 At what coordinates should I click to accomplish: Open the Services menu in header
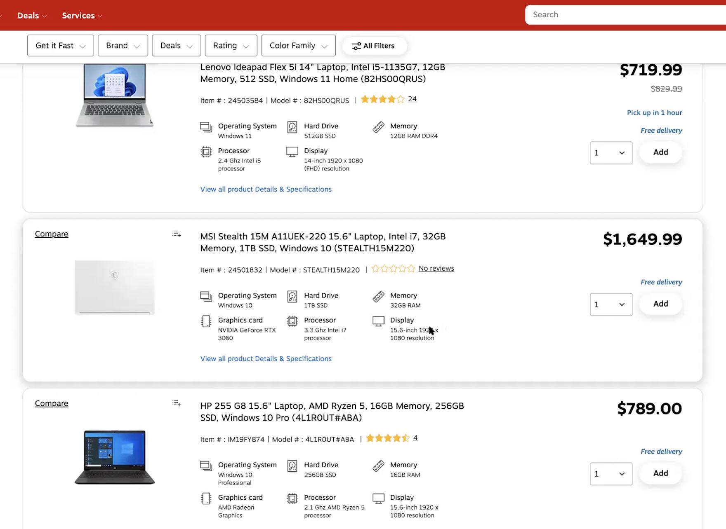click(x=82, y=16)
